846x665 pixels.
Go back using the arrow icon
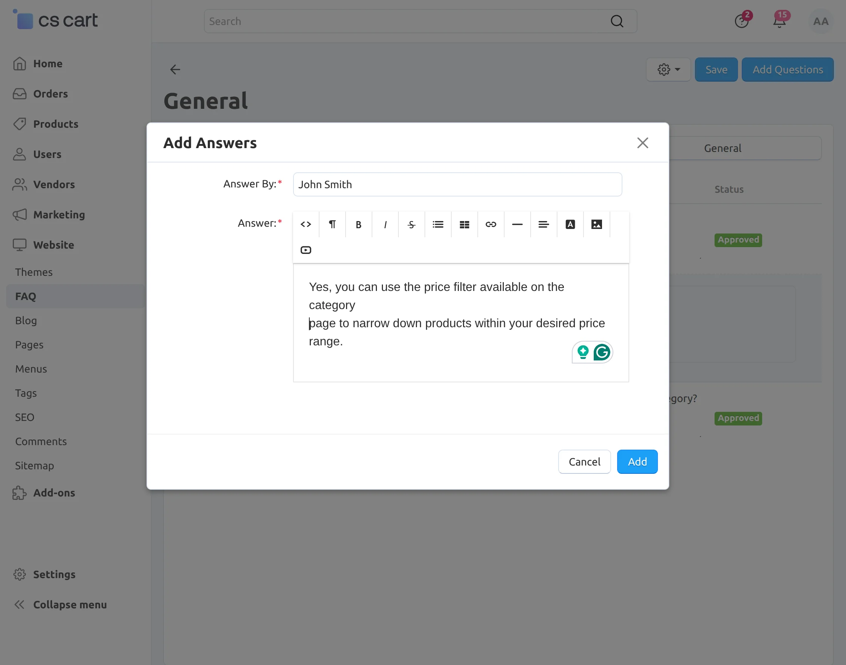click(175, 70)
